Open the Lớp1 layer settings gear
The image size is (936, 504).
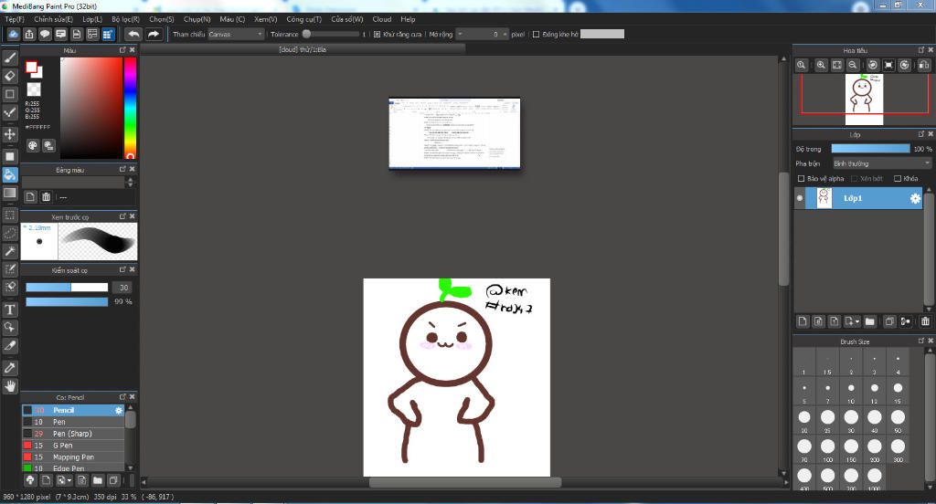[915, 199]
